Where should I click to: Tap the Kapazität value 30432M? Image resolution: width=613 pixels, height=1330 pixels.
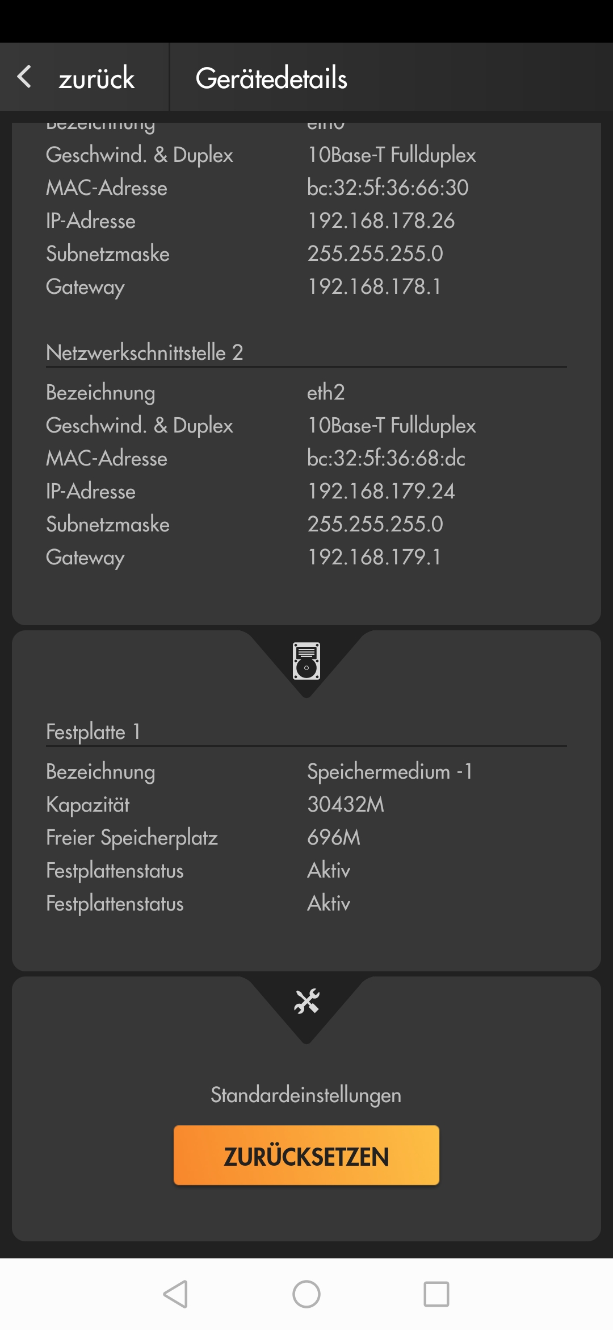(346, 804)
